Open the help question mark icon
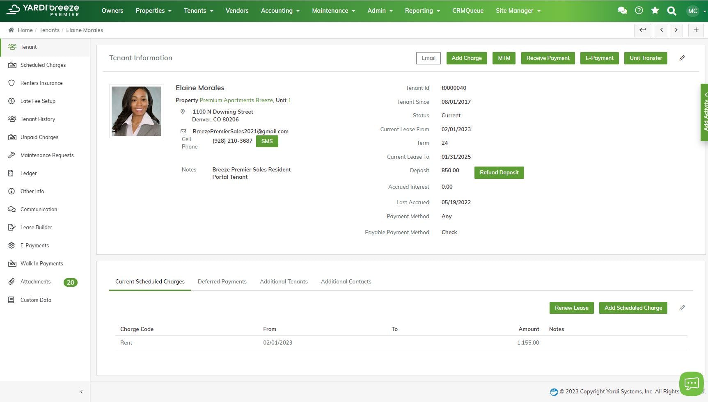The width and height of the screenshot is (708, 402). coord(639,11)
